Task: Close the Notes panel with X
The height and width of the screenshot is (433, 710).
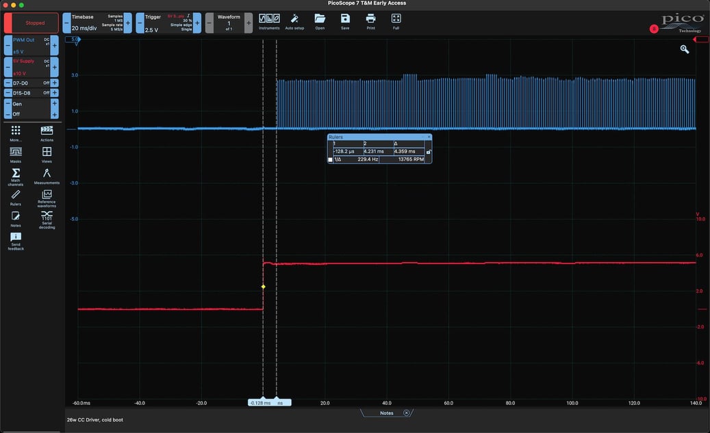Action: coord(406,412)
